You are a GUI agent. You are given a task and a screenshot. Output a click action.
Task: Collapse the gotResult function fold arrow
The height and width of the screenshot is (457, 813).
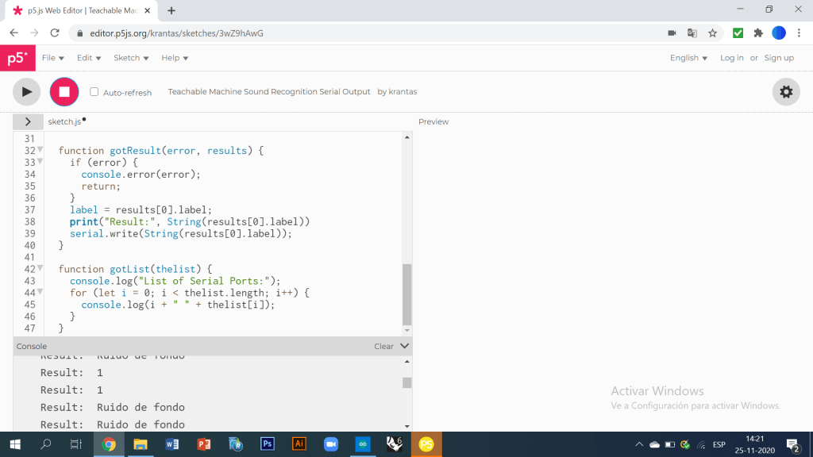coord(40,150)
